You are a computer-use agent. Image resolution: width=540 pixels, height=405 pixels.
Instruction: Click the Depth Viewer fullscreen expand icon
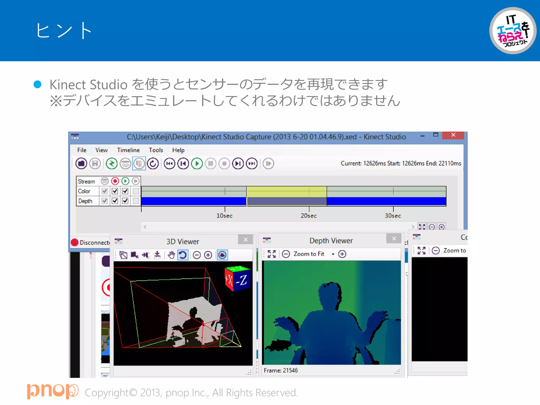point(272,254)
